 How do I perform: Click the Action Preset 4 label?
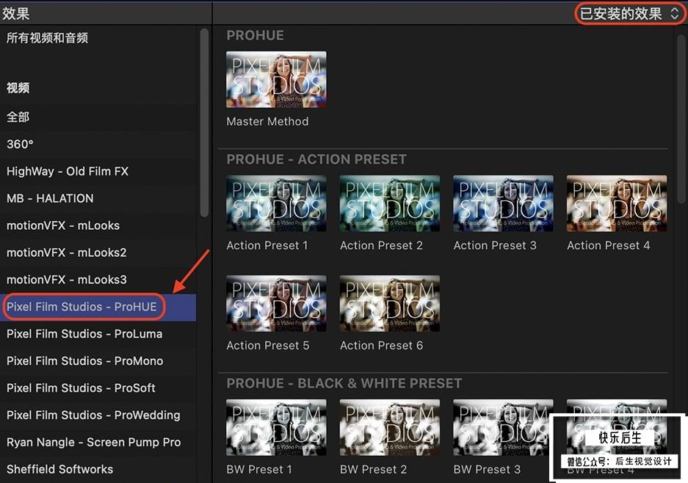[609, 246]
